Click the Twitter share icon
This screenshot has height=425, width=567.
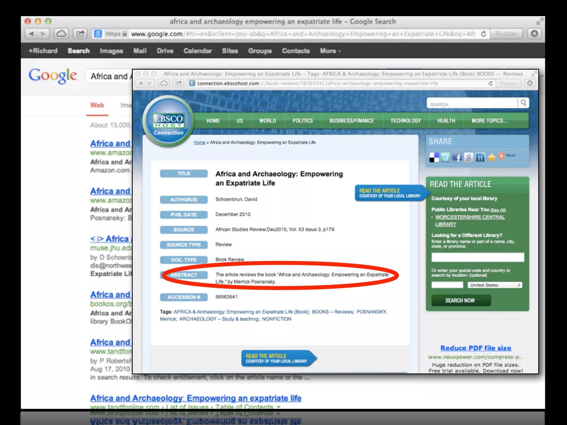tap(445, 157)
